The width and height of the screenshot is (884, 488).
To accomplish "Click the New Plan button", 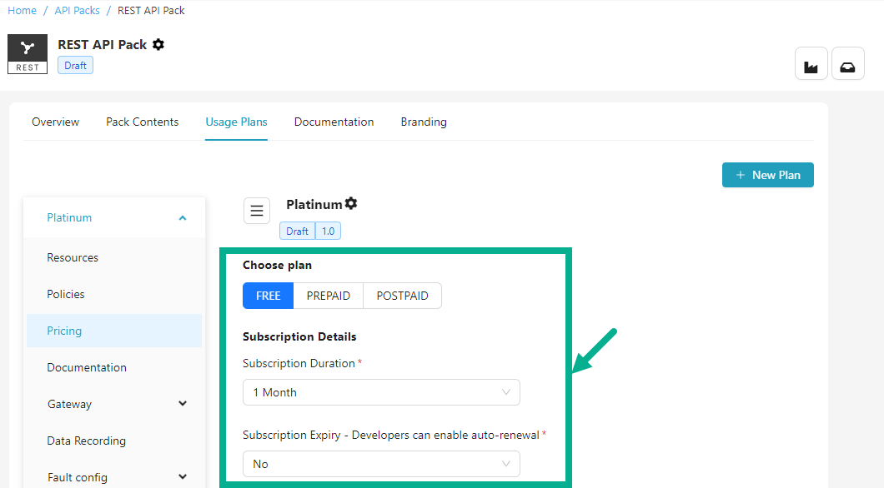I will coord(767,175).
